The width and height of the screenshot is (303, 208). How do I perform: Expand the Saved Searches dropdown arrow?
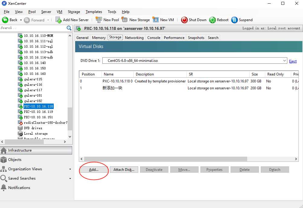tap(70, 178)
